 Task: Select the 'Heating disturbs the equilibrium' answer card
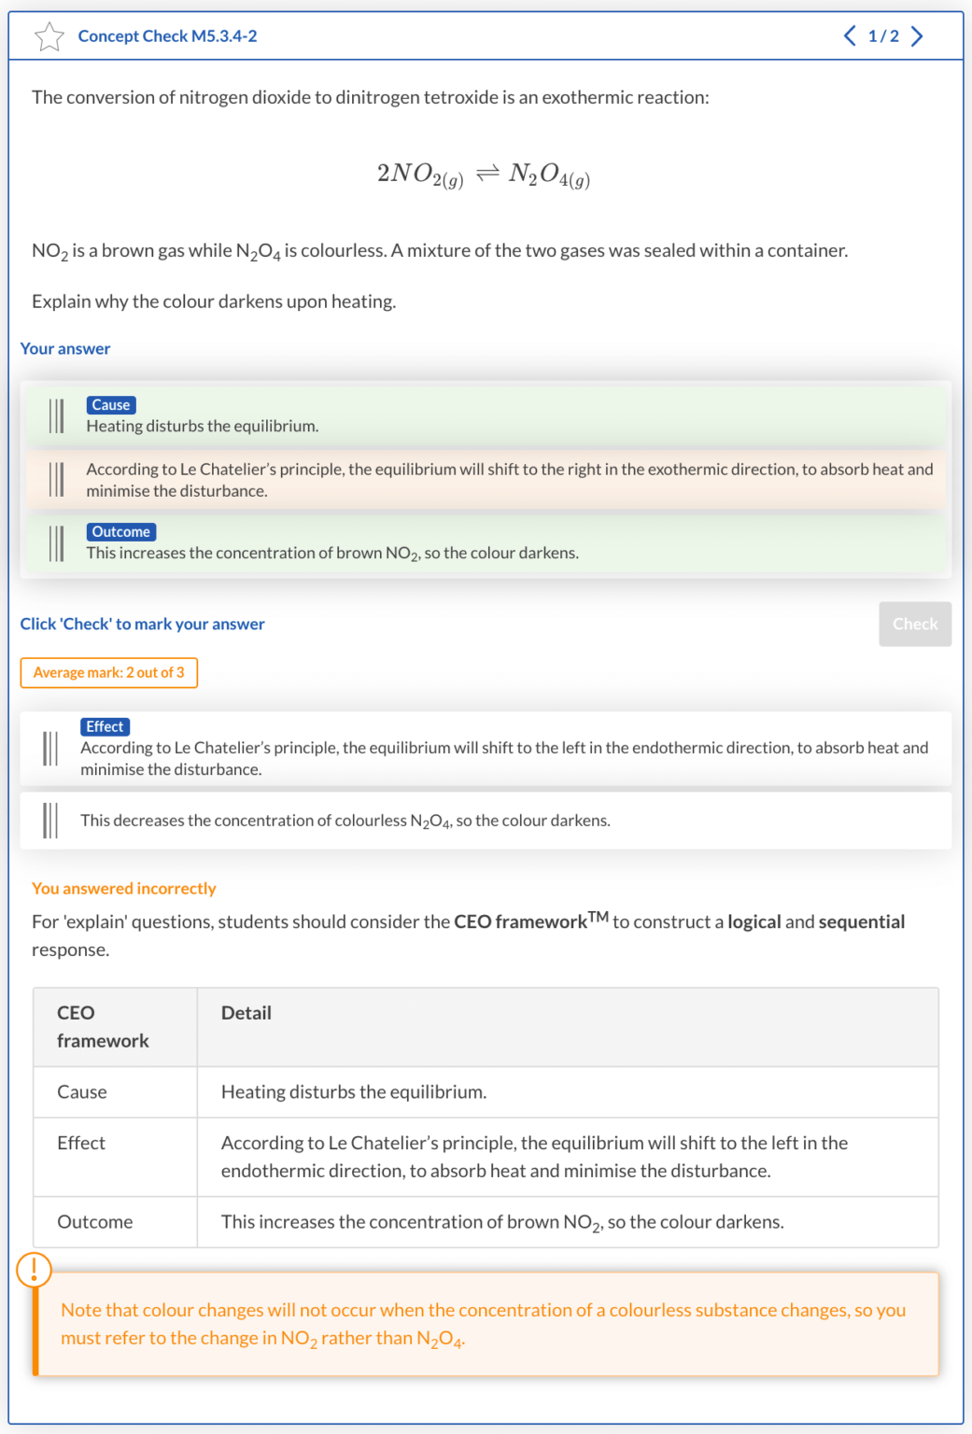486,416
